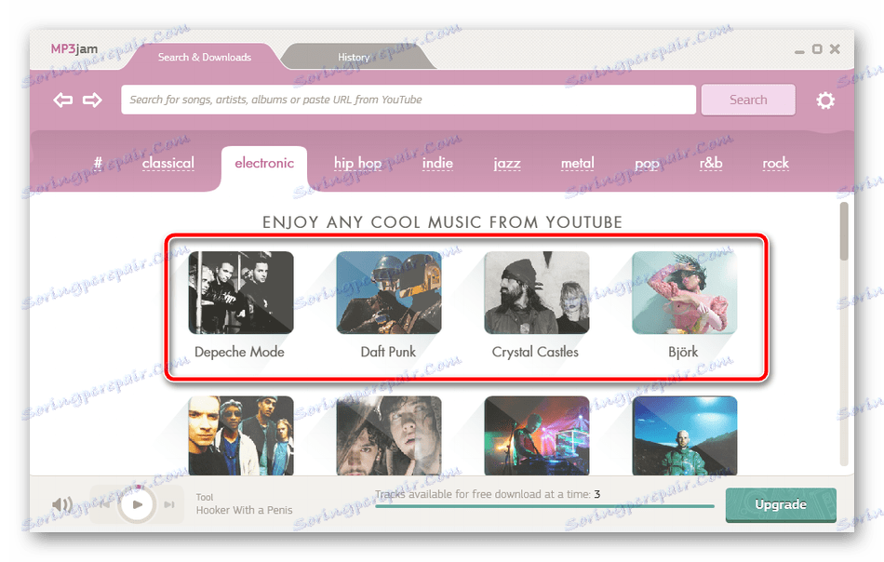Select the electronic genre tab

(264, 163)
